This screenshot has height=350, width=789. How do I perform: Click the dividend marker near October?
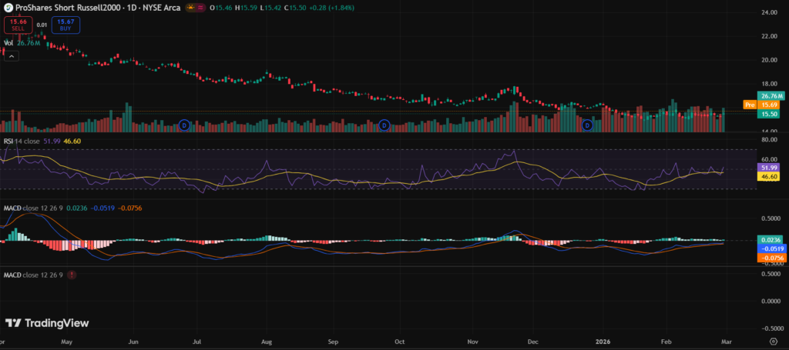384,125
